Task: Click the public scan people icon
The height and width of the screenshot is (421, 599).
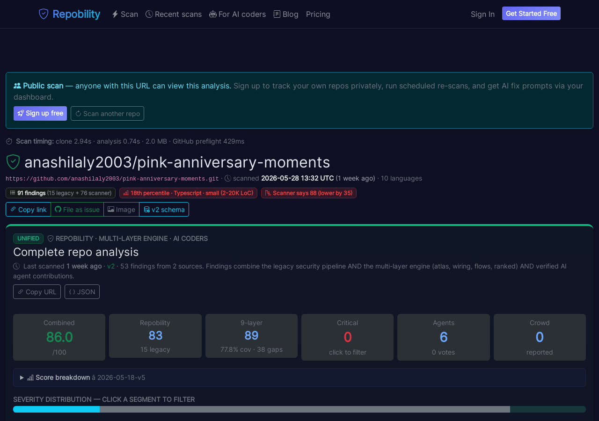Action: click(17, 86)
